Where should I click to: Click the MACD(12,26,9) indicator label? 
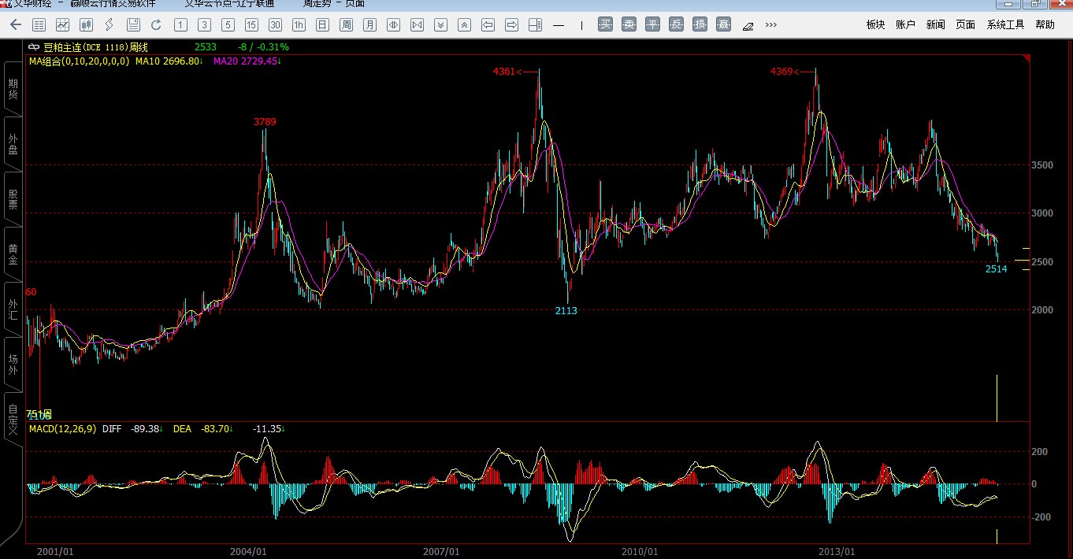click(62, 429)
